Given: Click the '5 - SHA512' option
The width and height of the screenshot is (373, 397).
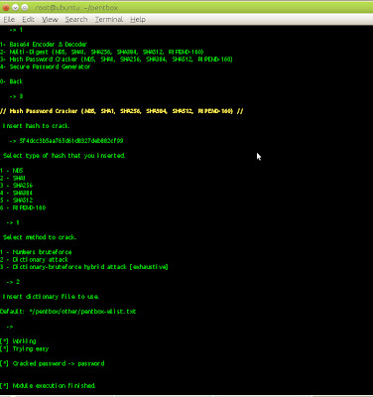Looking at the screenshot, I should tap(17, 200).
